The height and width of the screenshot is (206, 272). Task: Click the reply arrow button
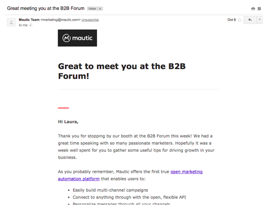(250, 20)
